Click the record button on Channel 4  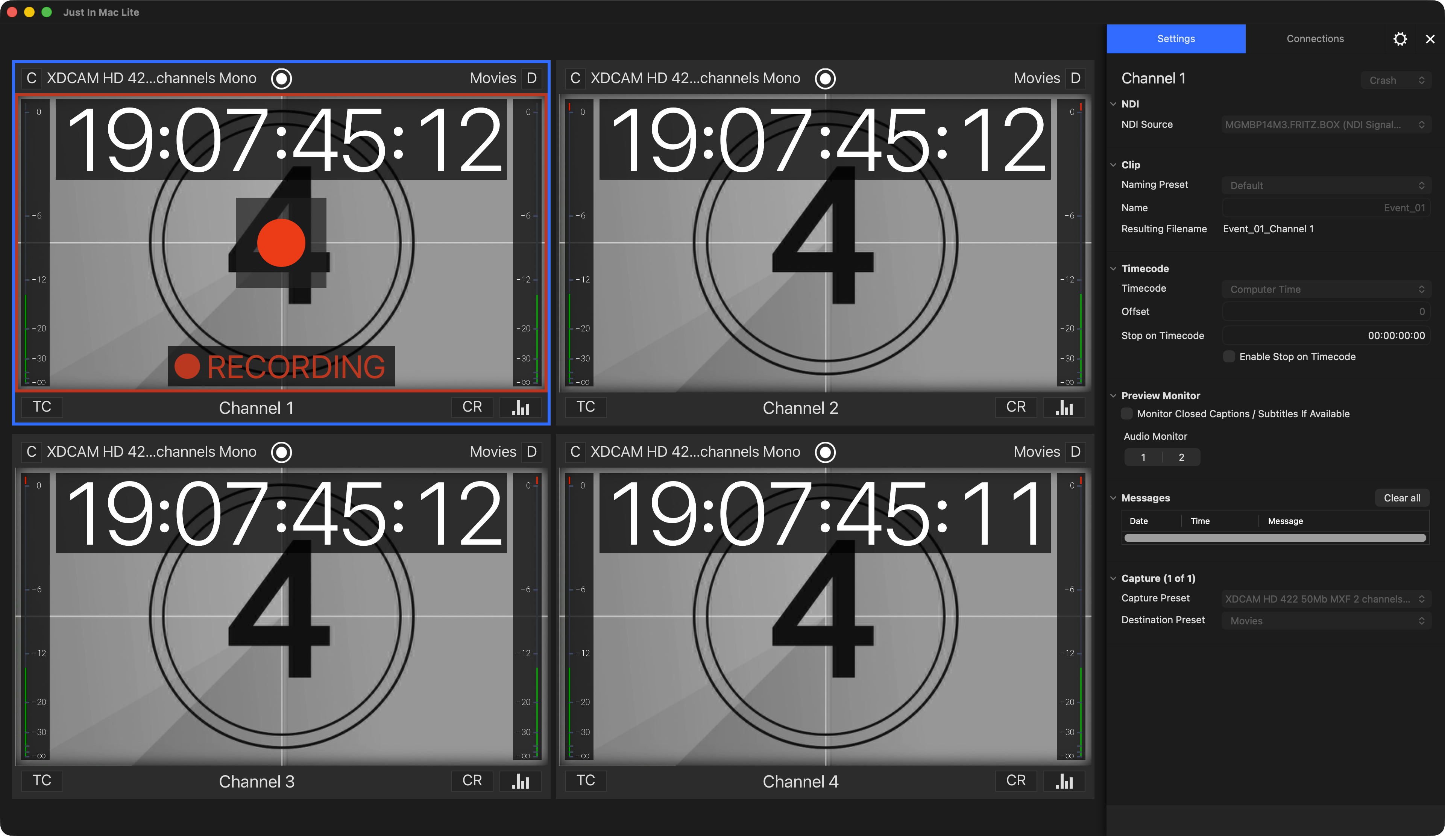[825, 452]
